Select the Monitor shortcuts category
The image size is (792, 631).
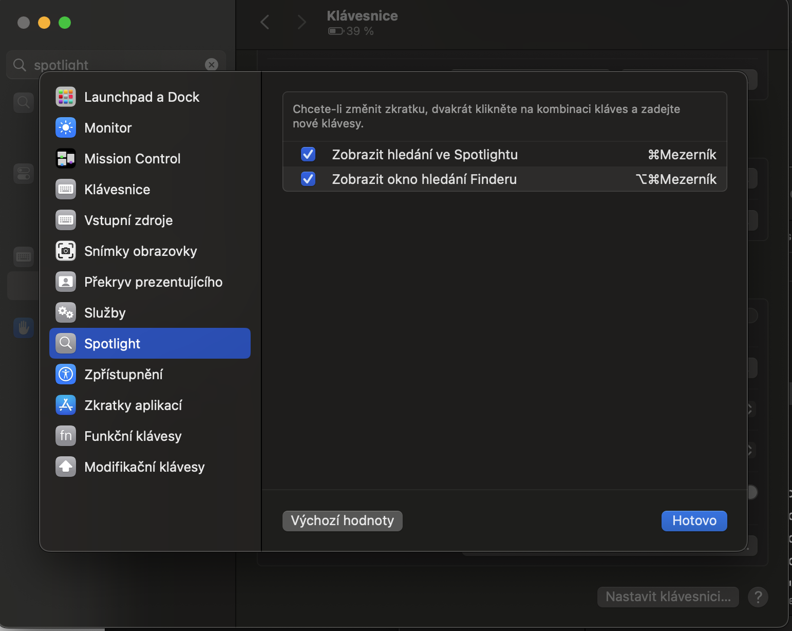pyautogui.click(x=150, y=128)
